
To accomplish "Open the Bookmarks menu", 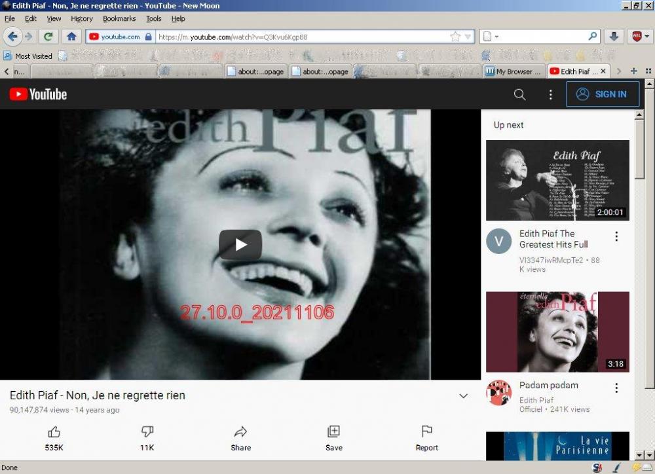I will click(119, 19).
